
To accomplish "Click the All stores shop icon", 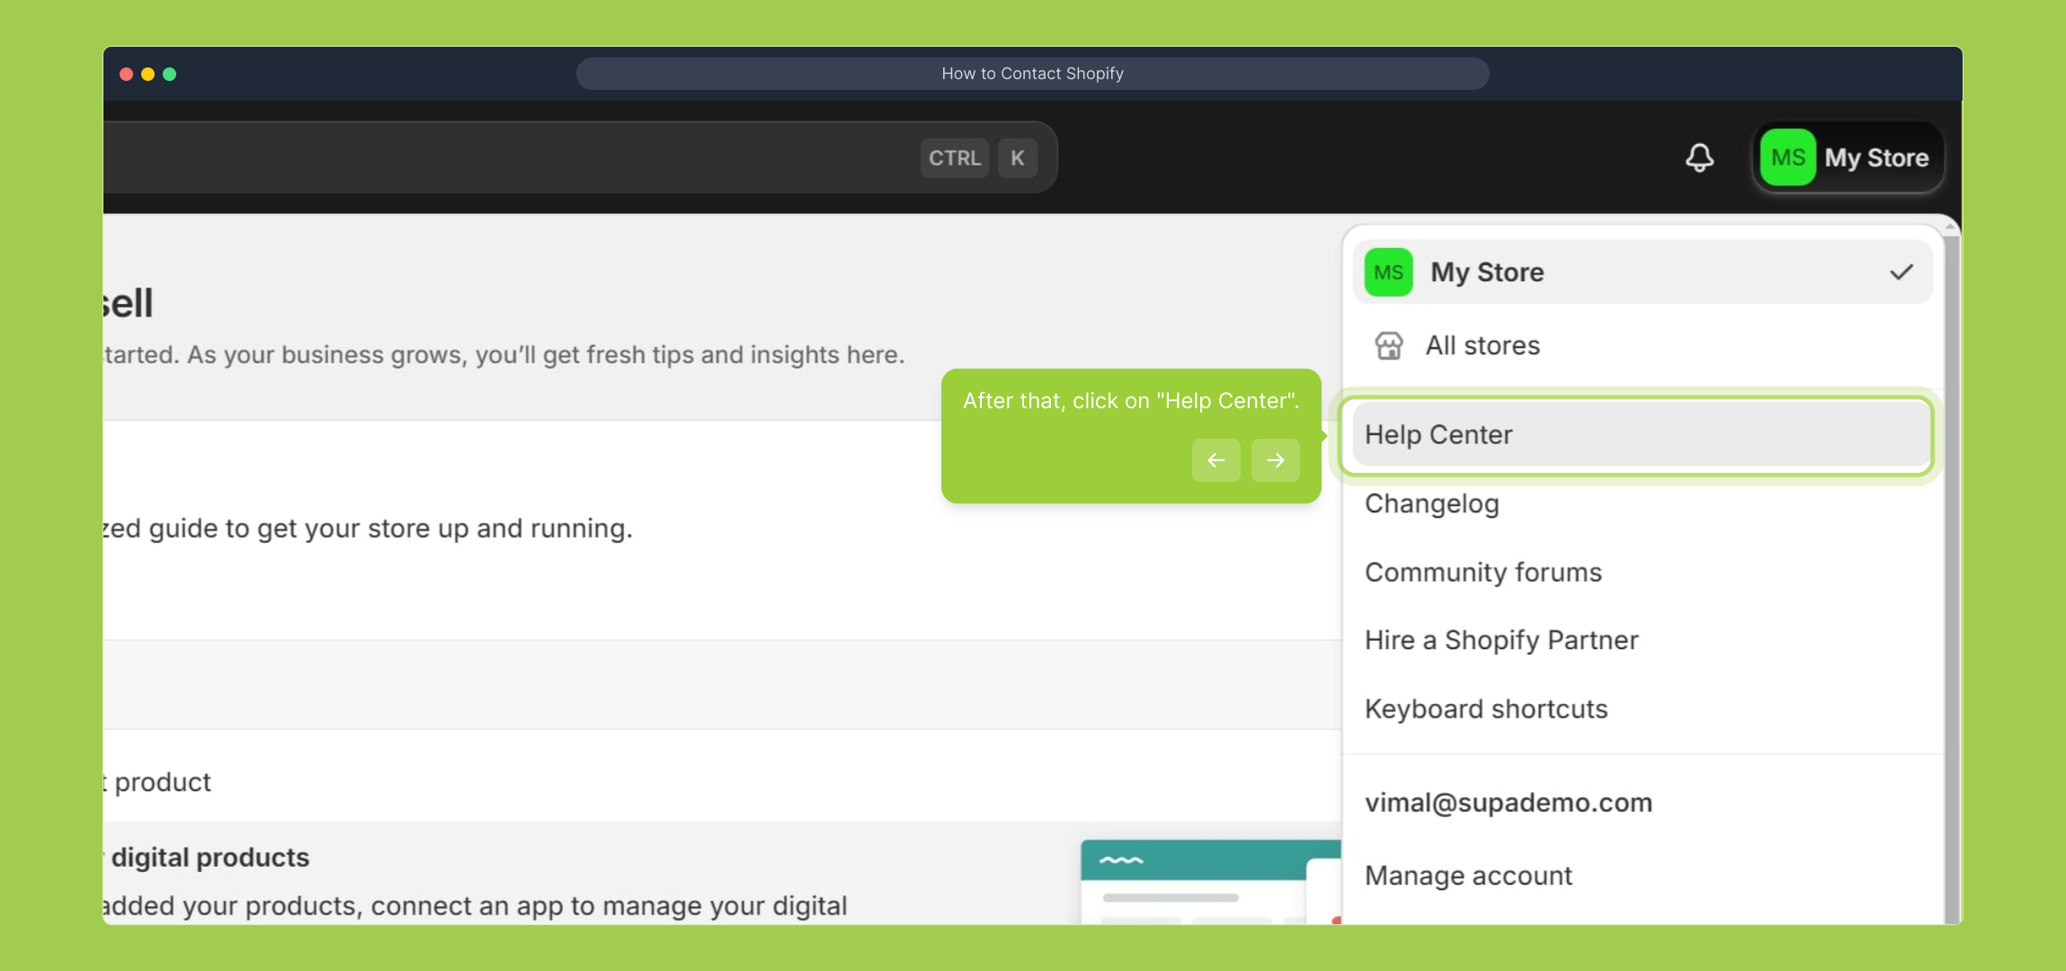I will click(1388, 345).
